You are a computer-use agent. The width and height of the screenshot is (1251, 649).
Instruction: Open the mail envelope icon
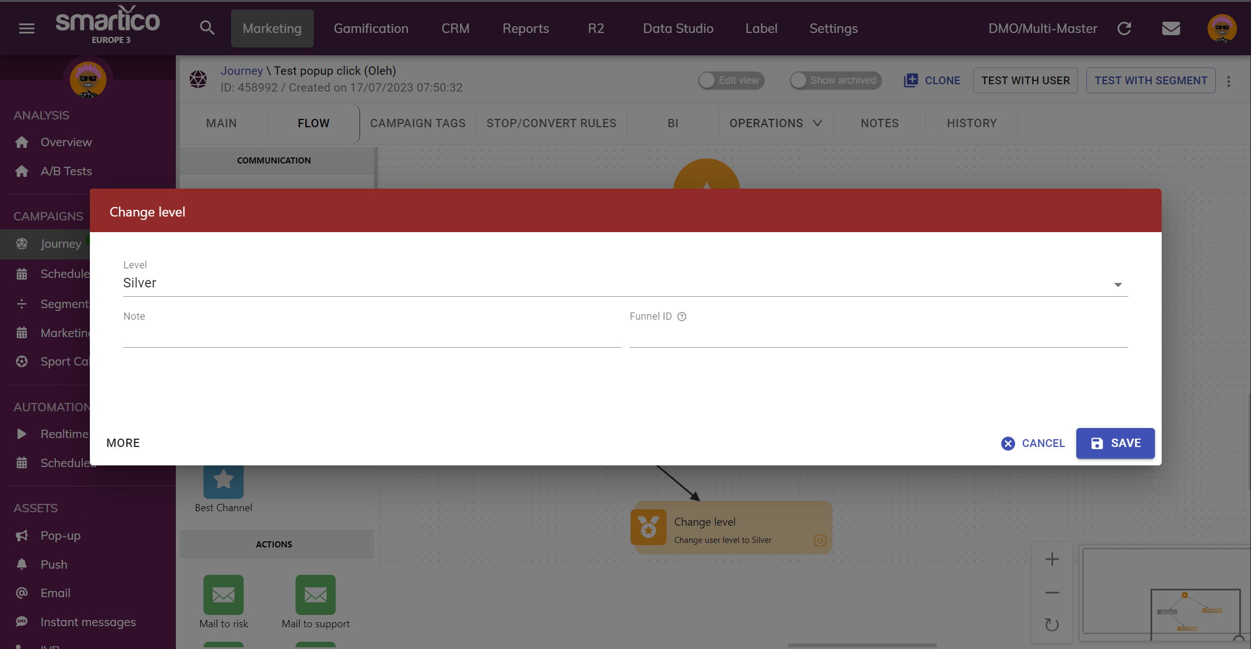pos(1171,28)
